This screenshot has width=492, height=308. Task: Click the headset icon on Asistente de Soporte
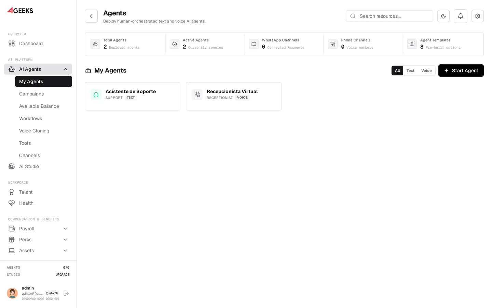(x=96, y=94)
